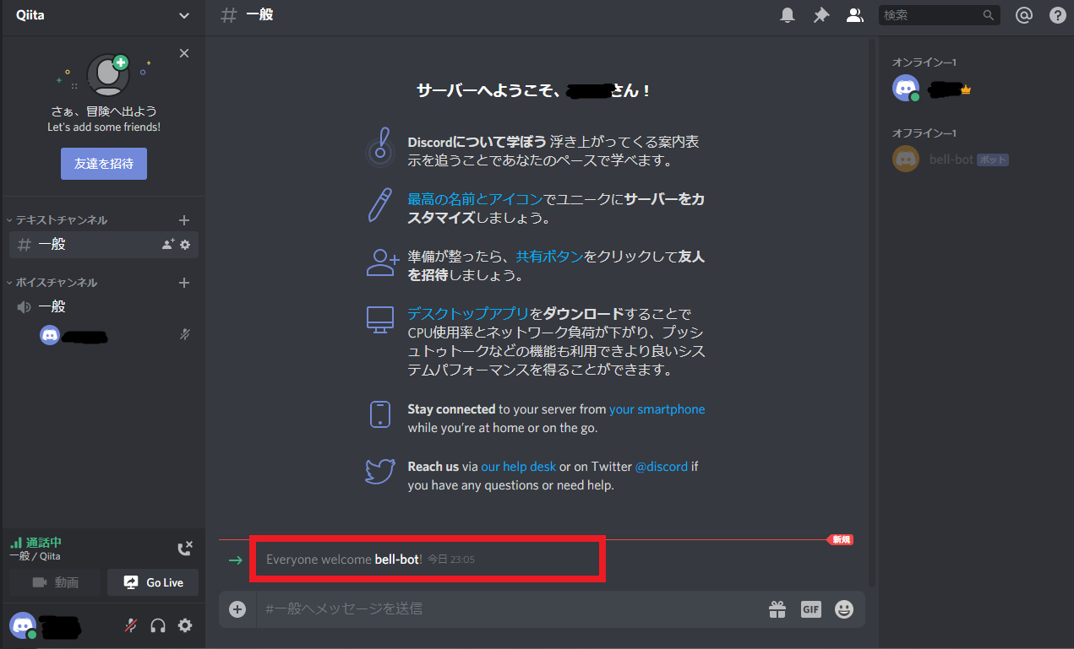Click the 友達を招待 button

[104, 164]
